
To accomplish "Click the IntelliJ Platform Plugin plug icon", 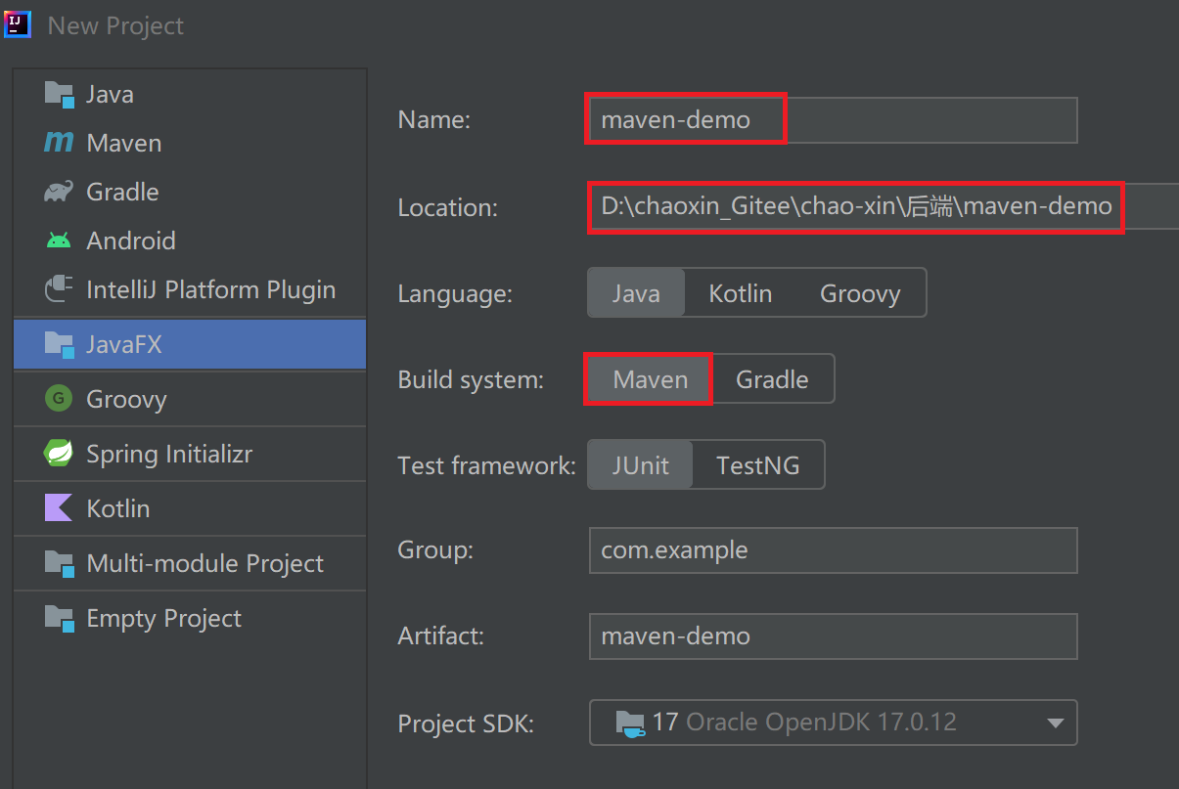I will coord(59,289).
